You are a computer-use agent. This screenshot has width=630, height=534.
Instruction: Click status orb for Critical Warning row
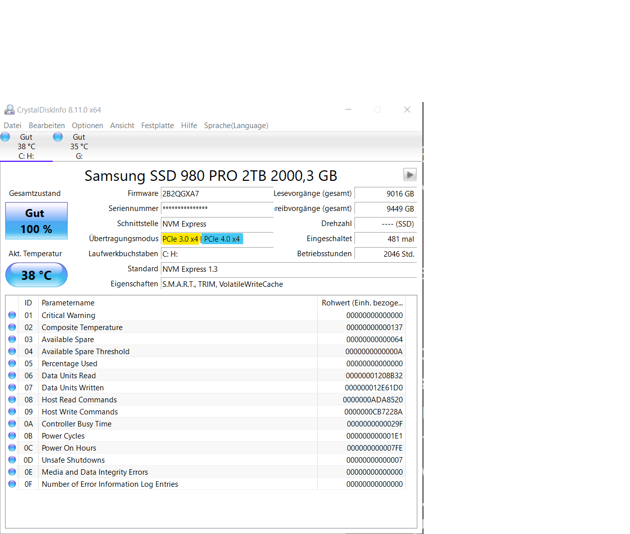(x=12, y=315)
